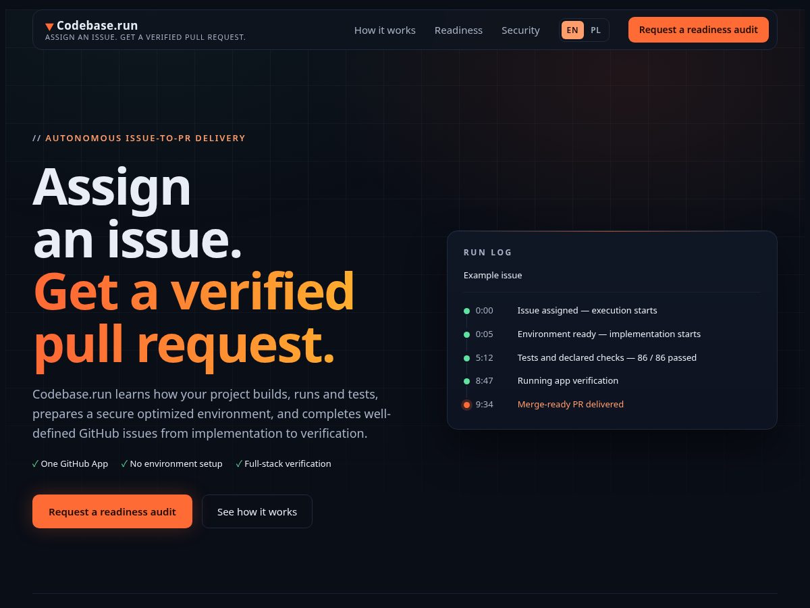Image resolution: width=810 pixels, height=608 pixels.
Task: Click the header Request a readiness audit button
Action: 699,30
